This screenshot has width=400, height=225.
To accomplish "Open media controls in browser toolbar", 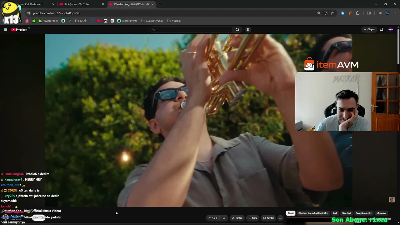I will pos(380,13).
